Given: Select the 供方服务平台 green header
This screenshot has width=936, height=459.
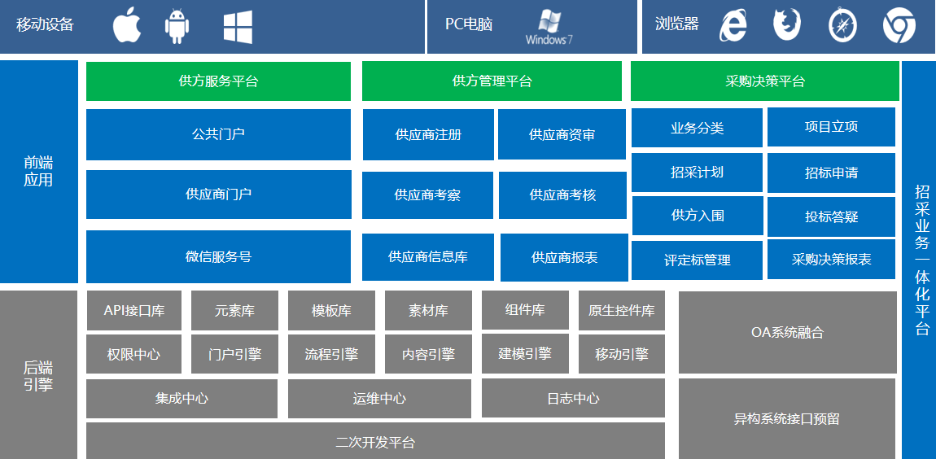Looking at the screenshot, I should pyautogui.click(x=218, y=81).
